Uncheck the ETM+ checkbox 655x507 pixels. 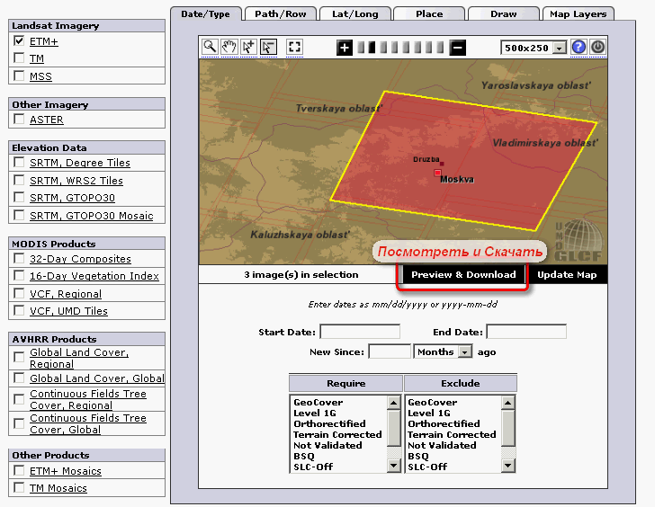point(19,40)
